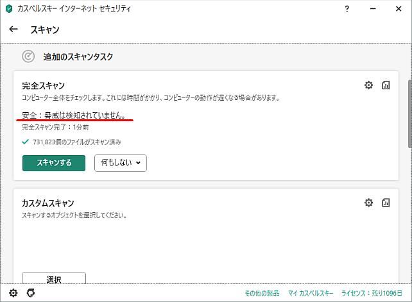Go back with the arrow beside スキャン
412x302 pixels.
tap(13, 29)
